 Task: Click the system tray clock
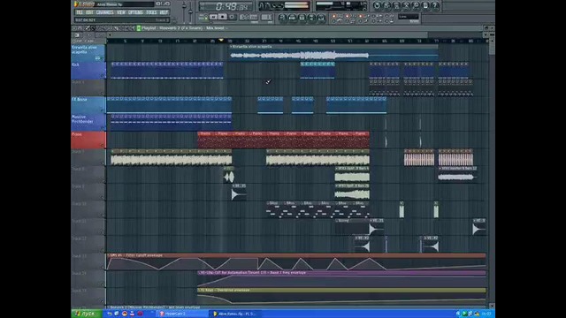click(x=486, y=314)
